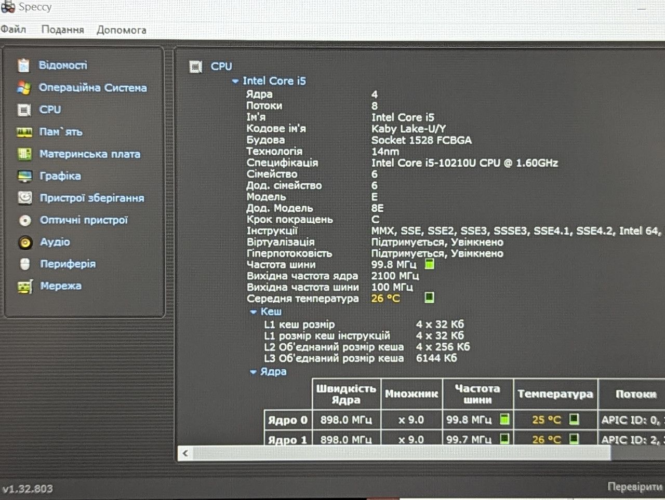Click the 99.7 МГц bus frequency for Ядро 1
Screen dimensions: 665x500
click(x=469, y=439)
